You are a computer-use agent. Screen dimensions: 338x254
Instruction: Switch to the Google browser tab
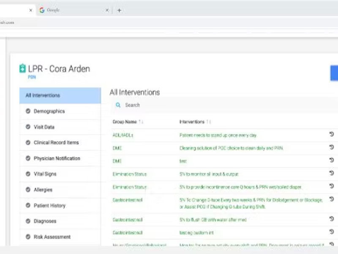(x=72, y=10)
